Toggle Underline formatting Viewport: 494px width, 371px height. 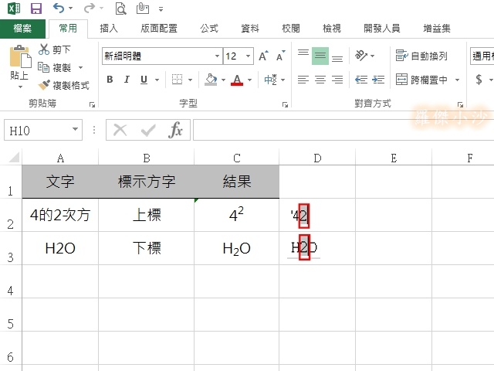click(144, 80)
